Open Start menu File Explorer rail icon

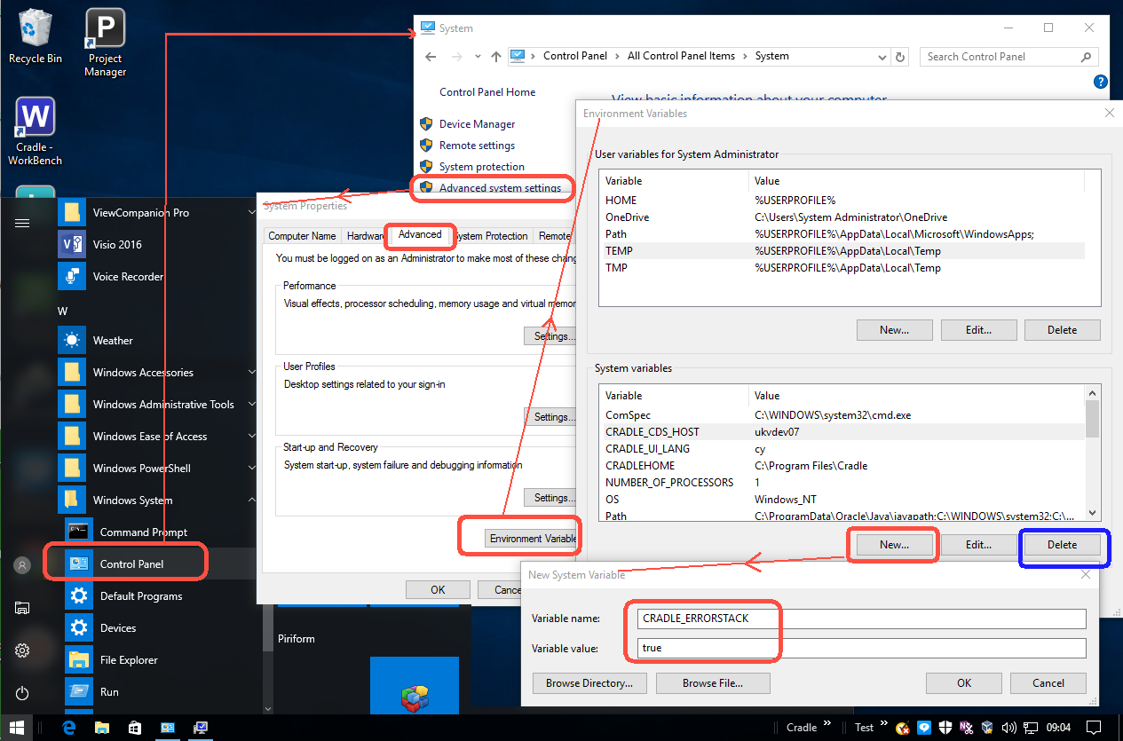pos(22,608)
